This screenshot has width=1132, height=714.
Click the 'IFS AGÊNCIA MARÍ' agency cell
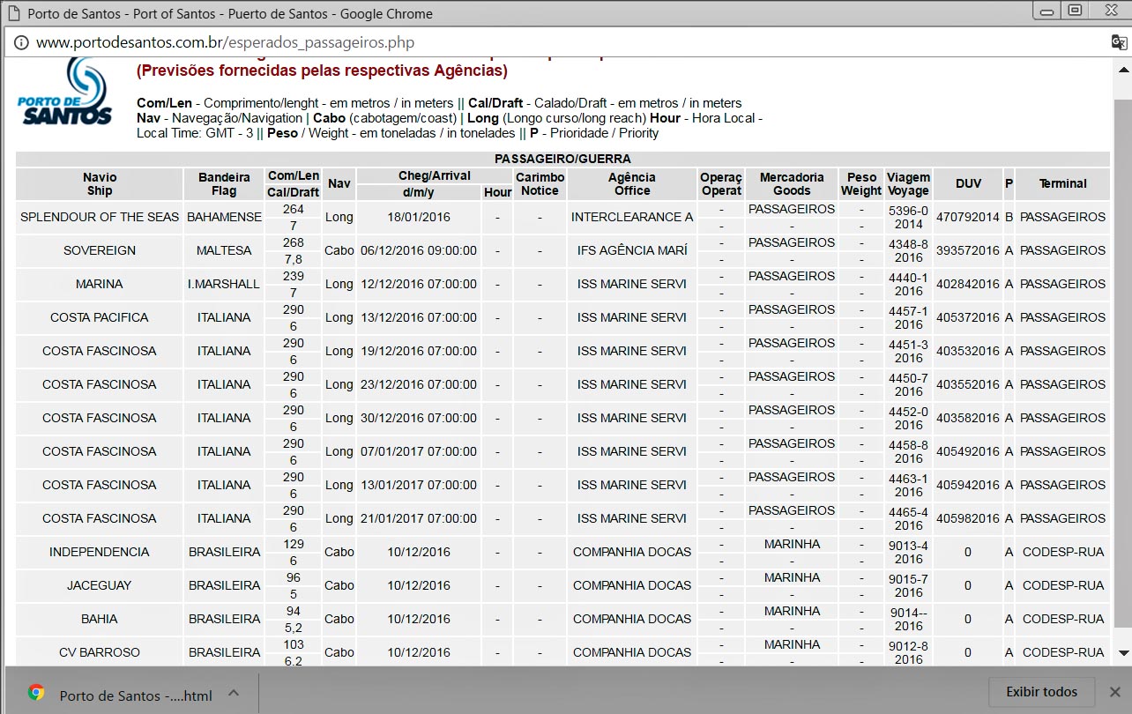click(x=632, y=250)
